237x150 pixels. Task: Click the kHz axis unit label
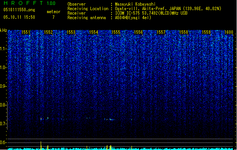click(3, 30)
